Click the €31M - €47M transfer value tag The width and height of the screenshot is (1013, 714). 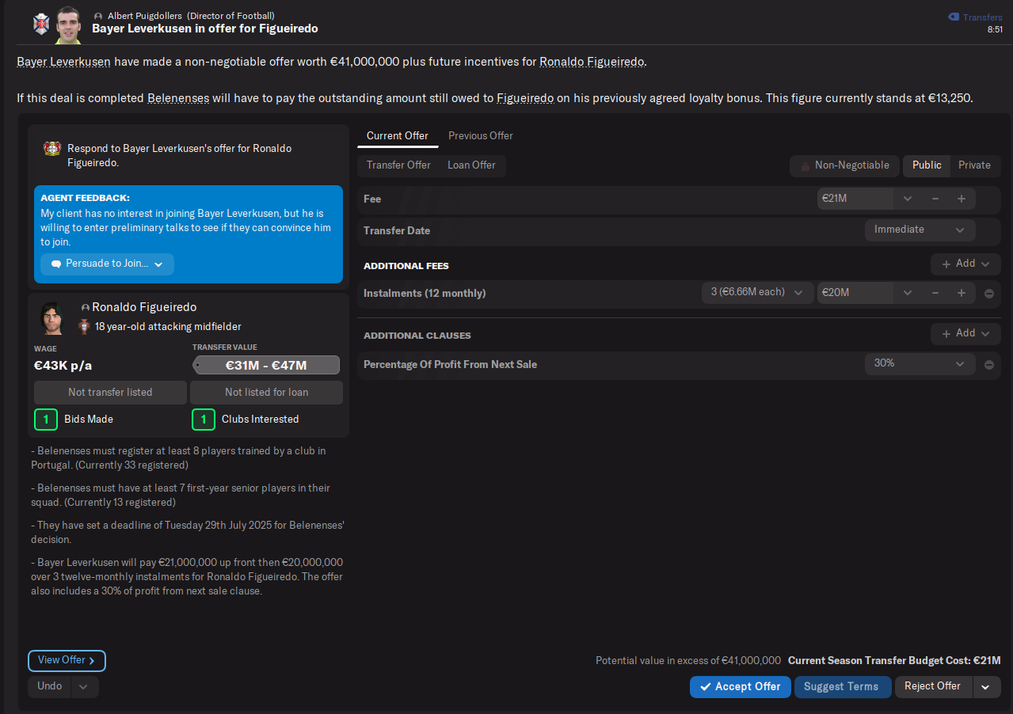pyautogui.click(x=266, y=365)
